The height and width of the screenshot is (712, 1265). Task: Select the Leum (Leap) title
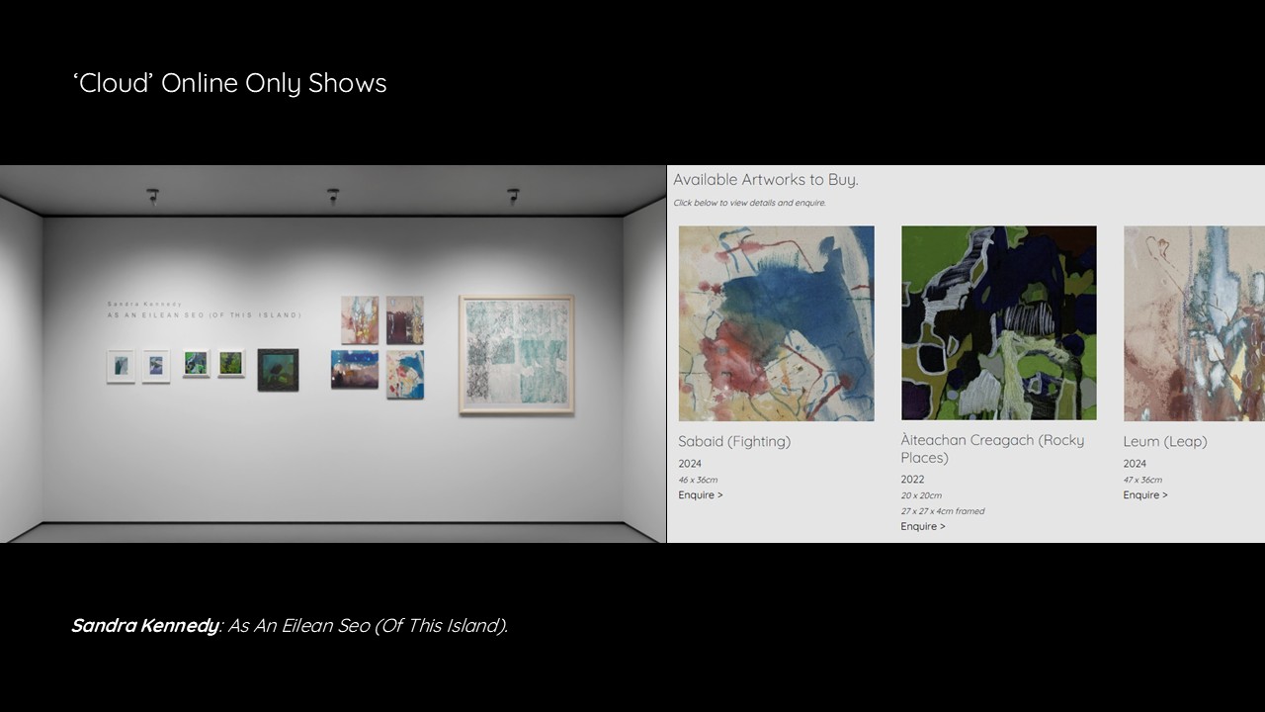(x=1165, y=441)
